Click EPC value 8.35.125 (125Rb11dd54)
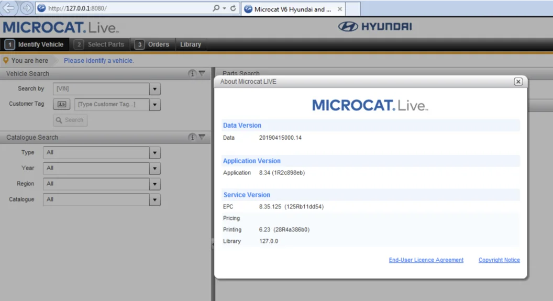The image size is (553, 301). (x=291, y=207)
